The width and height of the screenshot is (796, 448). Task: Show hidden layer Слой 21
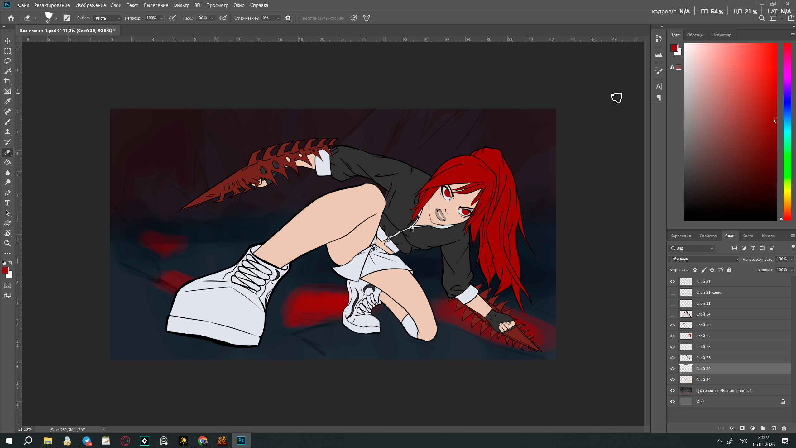[672, 303]
